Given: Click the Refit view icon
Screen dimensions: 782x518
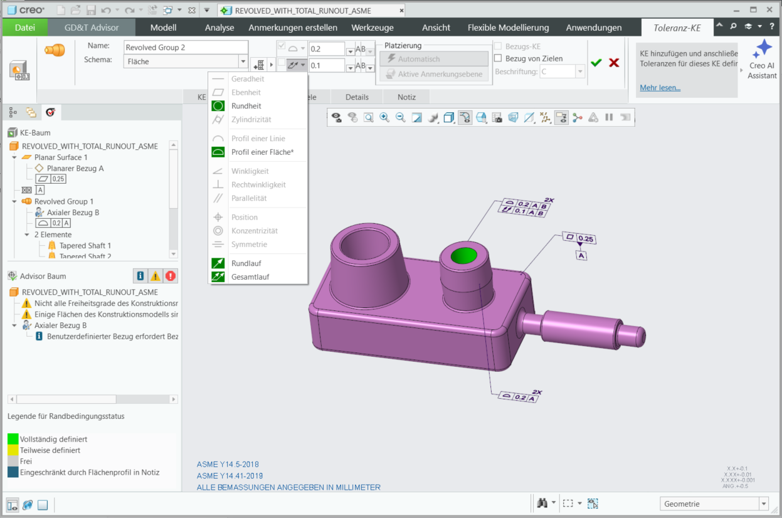Looking at the screenshot, I should (369, 117).
